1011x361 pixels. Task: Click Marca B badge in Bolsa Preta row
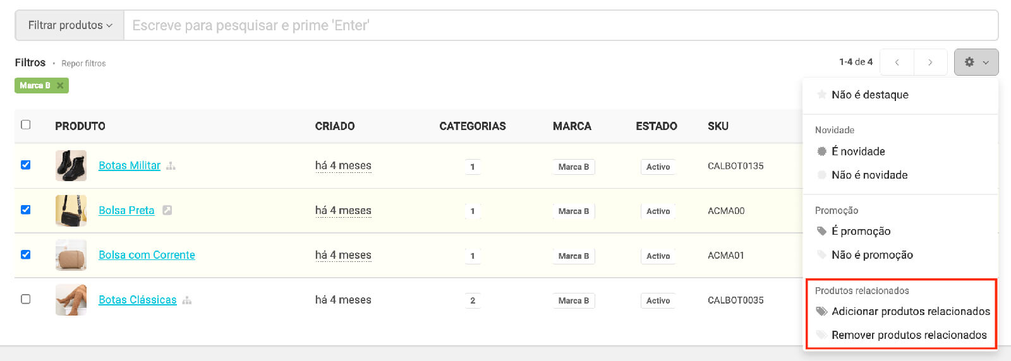pyautogui.click(x=573, y=211)
